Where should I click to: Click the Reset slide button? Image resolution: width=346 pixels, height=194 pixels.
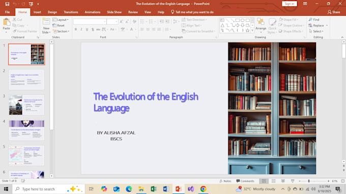pyautogui.click(x=59, y=25)
